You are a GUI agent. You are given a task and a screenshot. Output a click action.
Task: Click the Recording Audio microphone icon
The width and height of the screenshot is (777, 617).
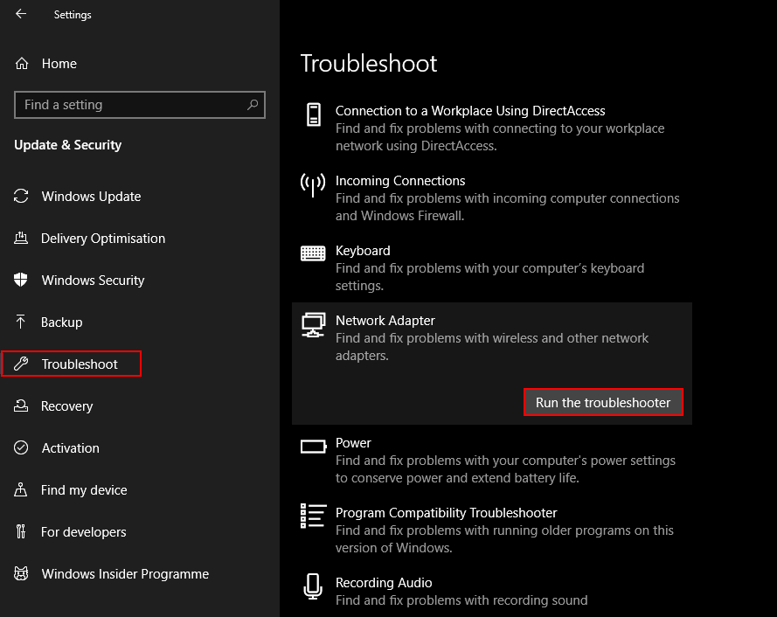click(313, 586)
